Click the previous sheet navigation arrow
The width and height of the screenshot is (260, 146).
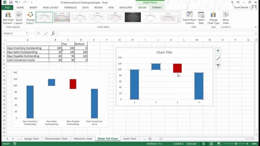point(7,139)
